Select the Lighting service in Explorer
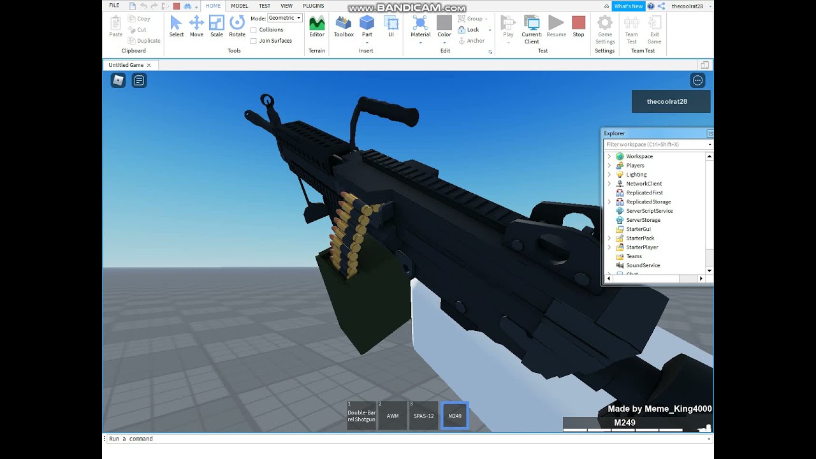This screenshot has width=816, height=459. [636, 175]
